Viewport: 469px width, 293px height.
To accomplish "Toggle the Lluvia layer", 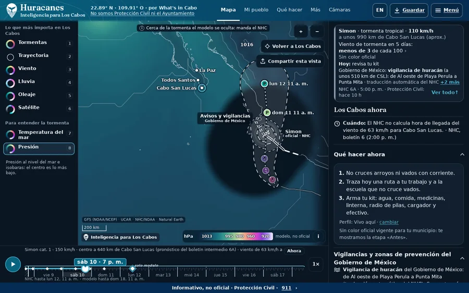I will pyautogui.click(x=39, y=82).
